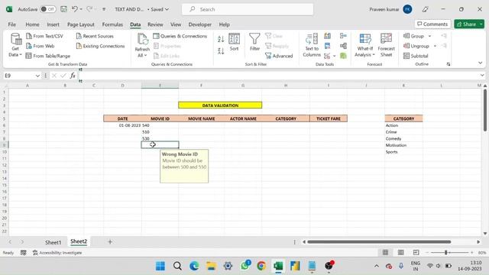Toggle the Filter funnel
Viewport: 489px width, 275px height.
(x=254, y=42)
